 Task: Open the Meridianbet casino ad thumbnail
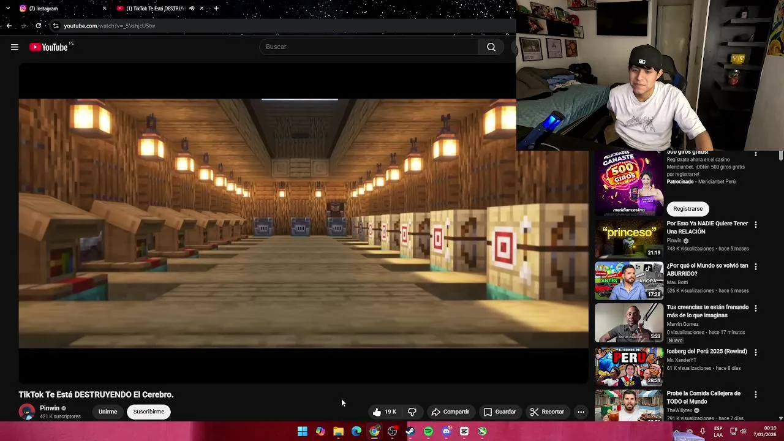click(629, 184)
